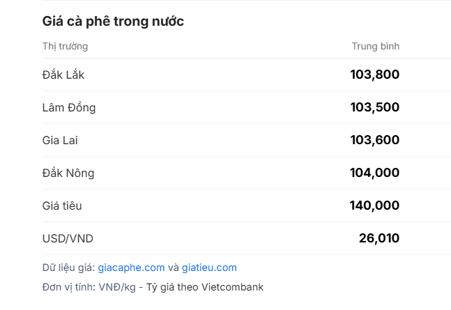
Task: Open the giacaphe.com link
Action: point(131,268)
